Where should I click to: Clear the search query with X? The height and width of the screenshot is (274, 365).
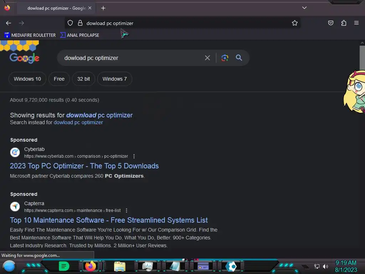pos(207,58)
